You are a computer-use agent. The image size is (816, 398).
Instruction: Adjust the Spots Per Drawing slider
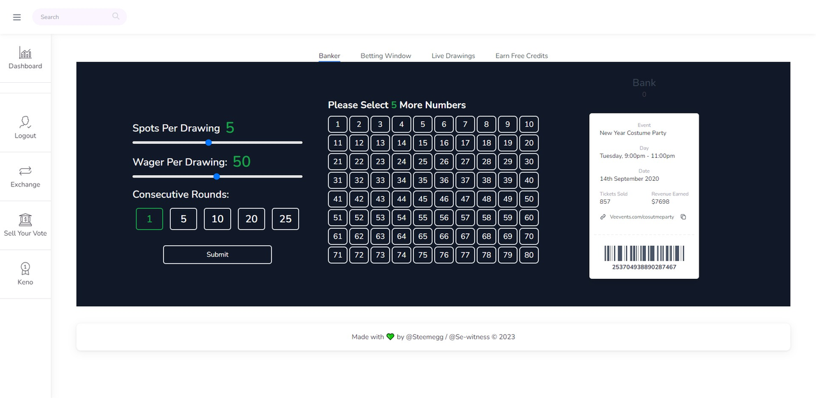pyautogui.click(x=217, y=143)
